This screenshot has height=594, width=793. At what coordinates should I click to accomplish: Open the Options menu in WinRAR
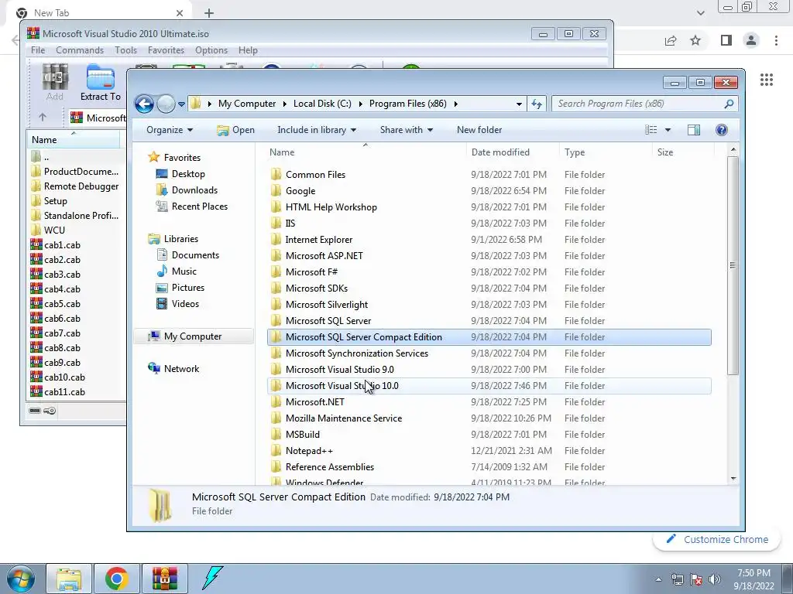[x=211, y=50]
